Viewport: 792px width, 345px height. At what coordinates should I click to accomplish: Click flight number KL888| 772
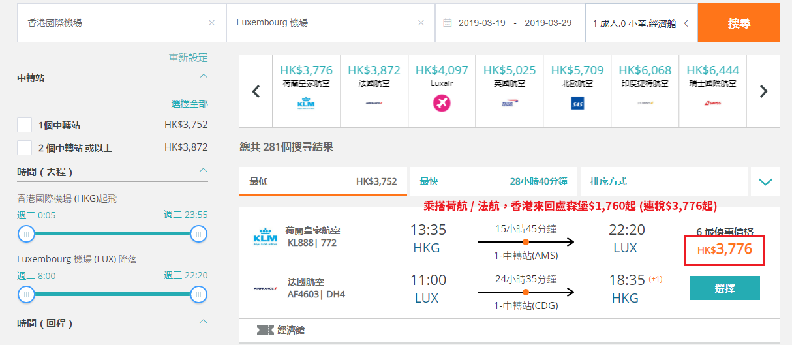312,243
